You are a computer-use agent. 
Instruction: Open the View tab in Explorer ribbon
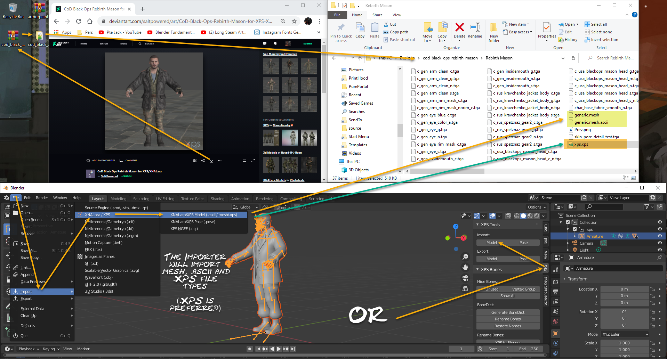397,15
